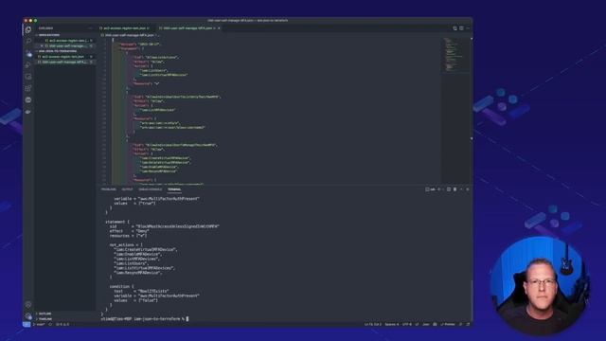This screenshot has width=606, height=341.
Task: Open the Explorer view in activity bar
Action: [28, 29]
